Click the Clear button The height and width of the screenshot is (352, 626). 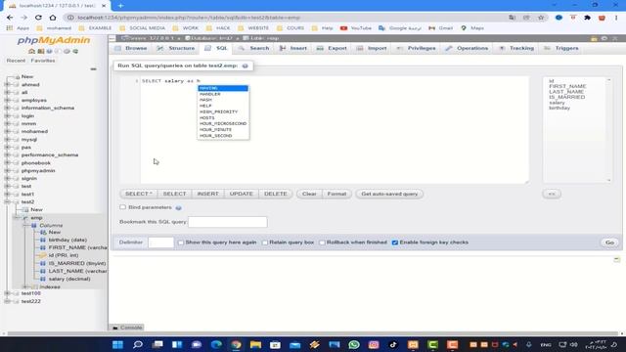pos(309,194)
